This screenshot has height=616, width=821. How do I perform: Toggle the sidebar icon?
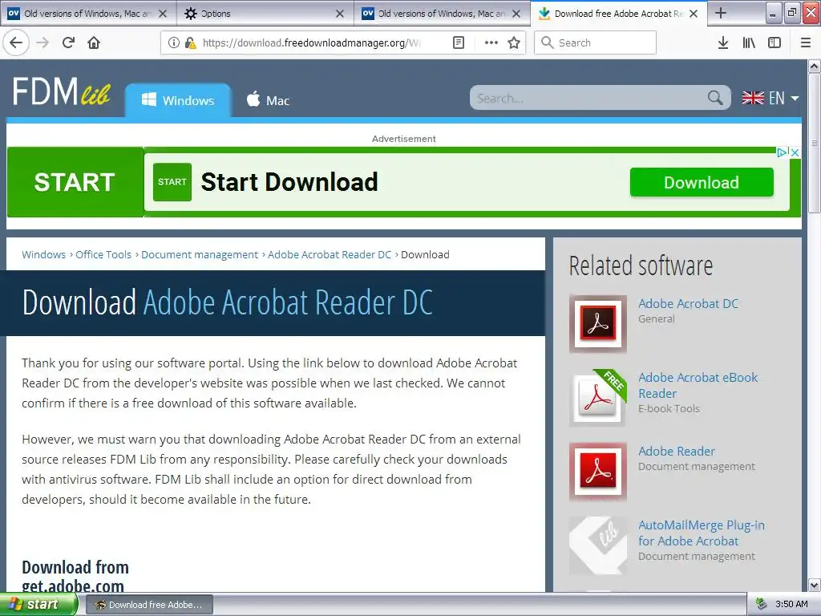[x=774, y=43]
